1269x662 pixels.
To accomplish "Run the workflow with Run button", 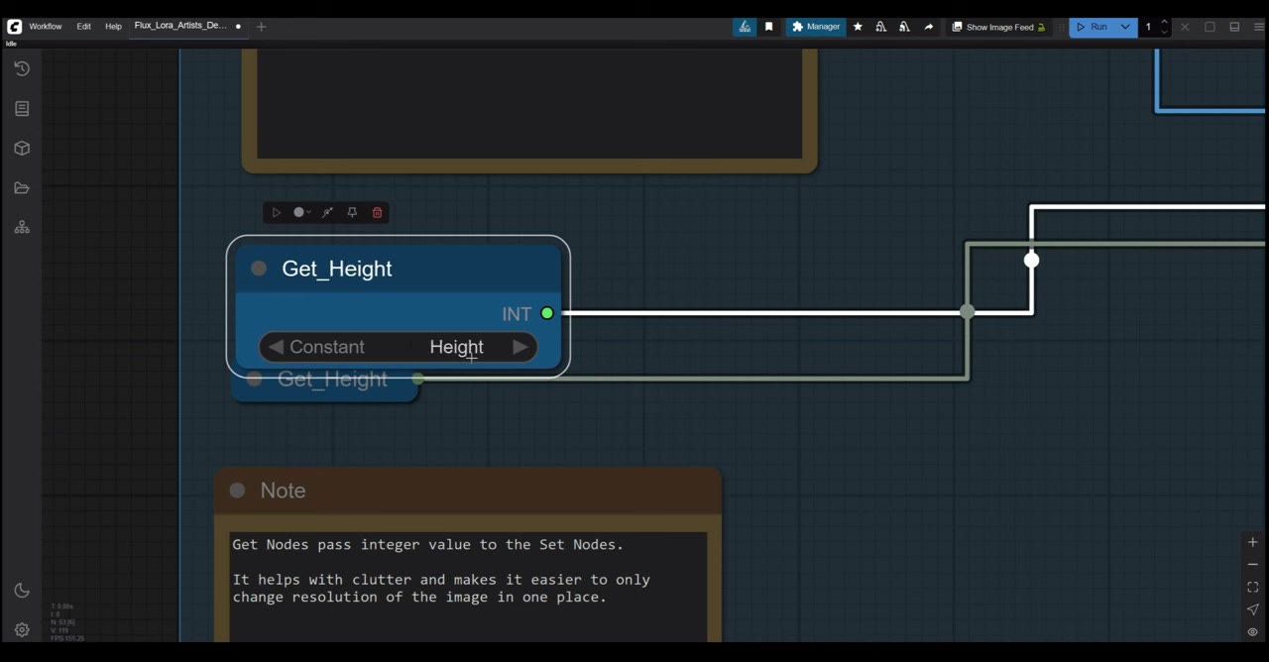I will 1092,27.
